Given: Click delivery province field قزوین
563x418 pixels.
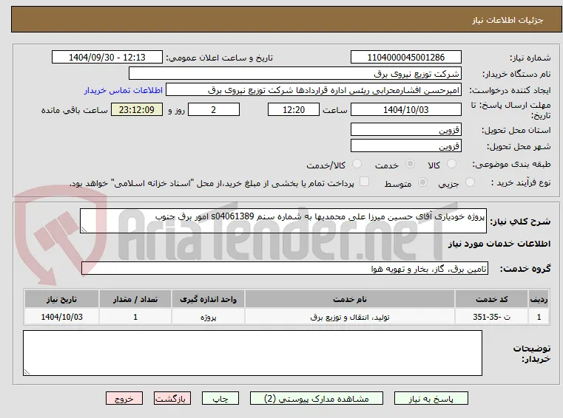Looking at the screenshot, I should [x=405, y=130].
